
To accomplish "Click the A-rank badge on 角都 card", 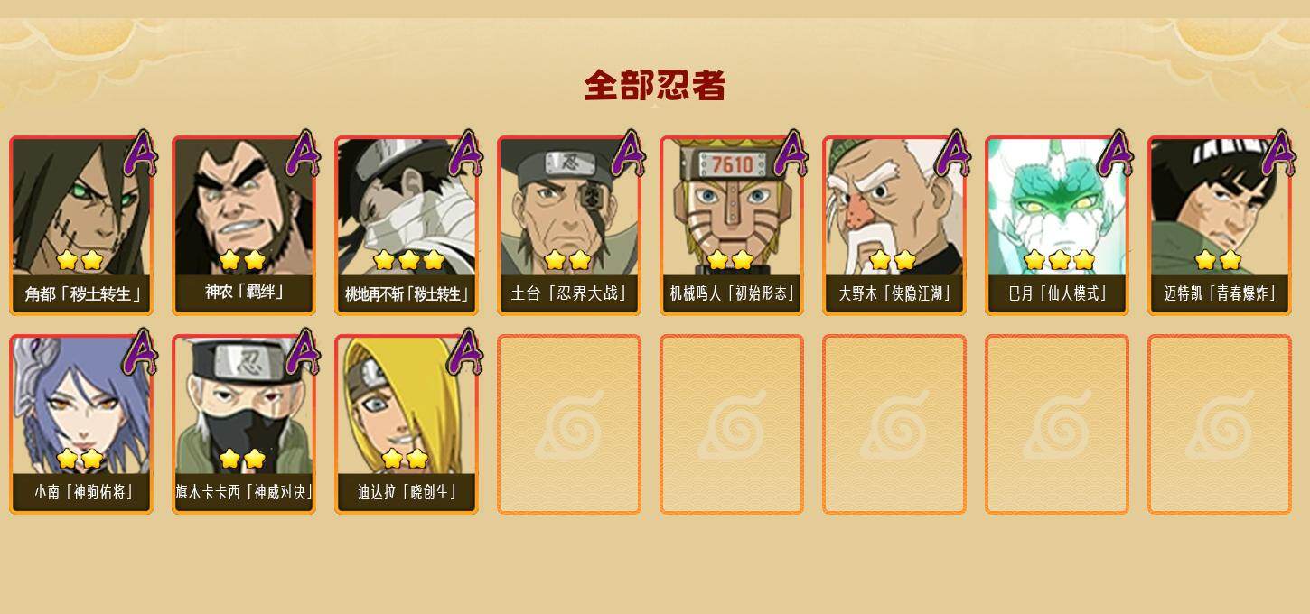I will [x=140, y=153].
